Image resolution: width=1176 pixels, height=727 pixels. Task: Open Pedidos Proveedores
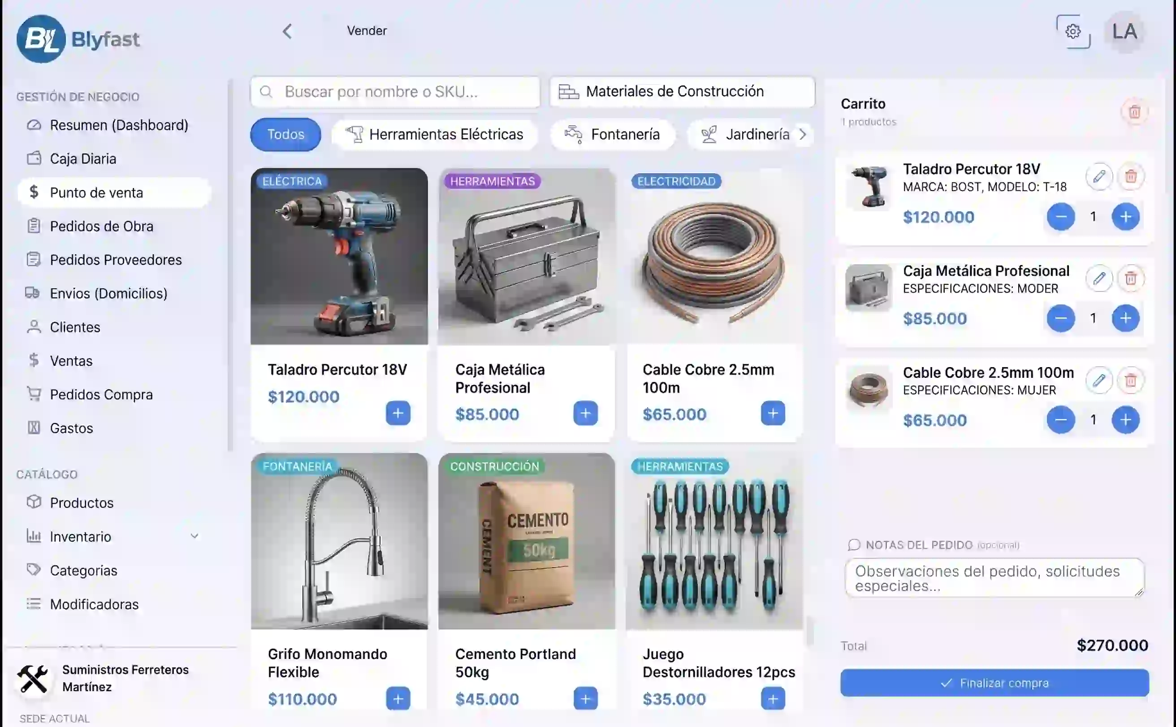pos(115,260)
